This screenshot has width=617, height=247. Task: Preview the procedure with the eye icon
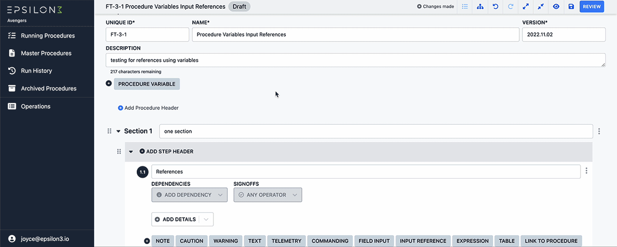pos(556,7)
